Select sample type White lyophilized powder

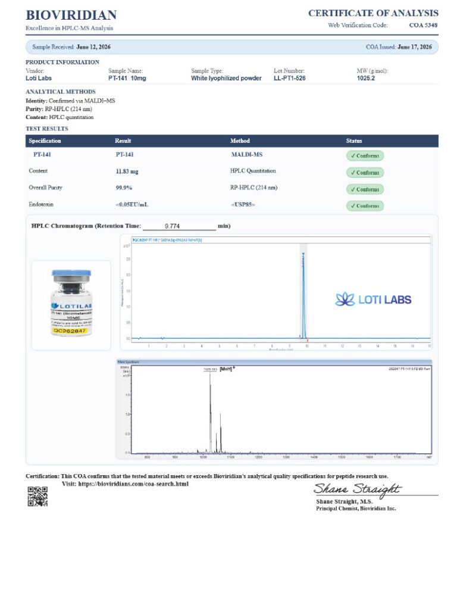coord(226,78)
